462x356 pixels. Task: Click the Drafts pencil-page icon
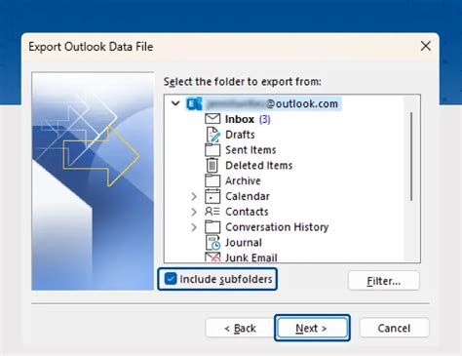(x=212, y=135)
